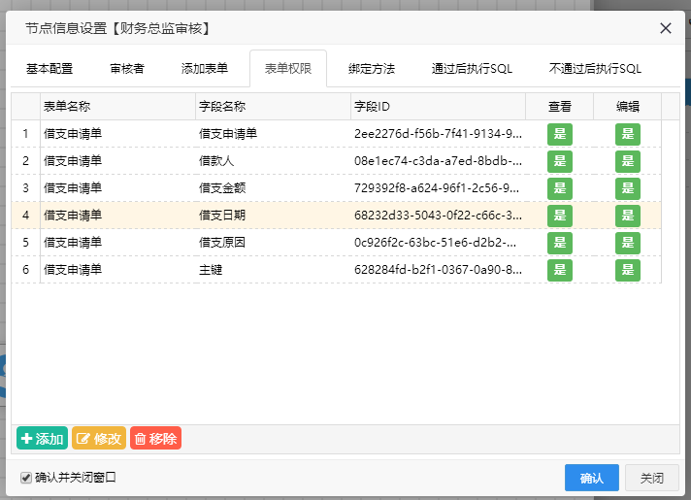This screenshot has height=500, width=691.
Task: Click the 移除 (remove) button with trash icon
Action: (155, 439)
